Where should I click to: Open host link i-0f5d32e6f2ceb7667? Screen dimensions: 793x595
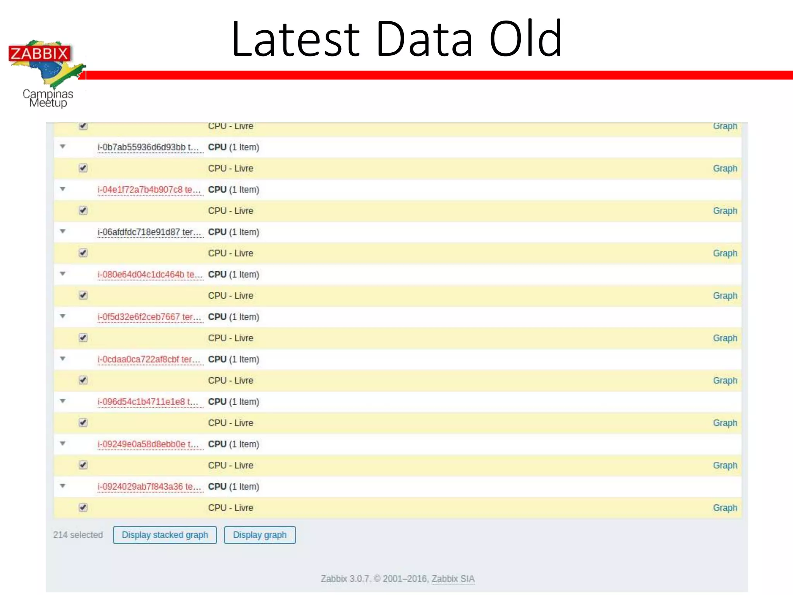149,317
